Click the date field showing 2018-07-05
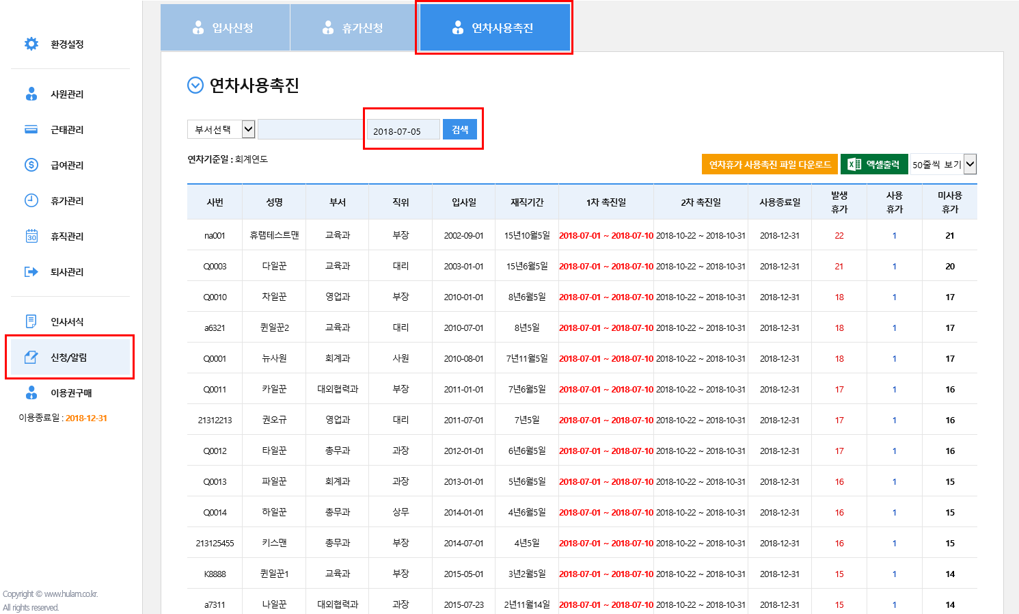This screenshot has height=614, width=1019. pos(403,131)
